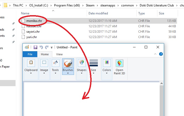Image resolution: width=184 pixels, height=116 pixels.
Task: Go to 'Program Files (x86)' breadcrumb
Action: tap(67, 5)
